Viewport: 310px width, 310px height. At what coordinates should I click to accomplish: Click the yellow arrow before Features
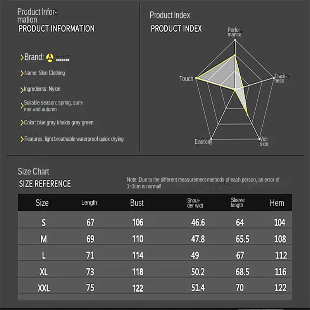coord(22,139)
